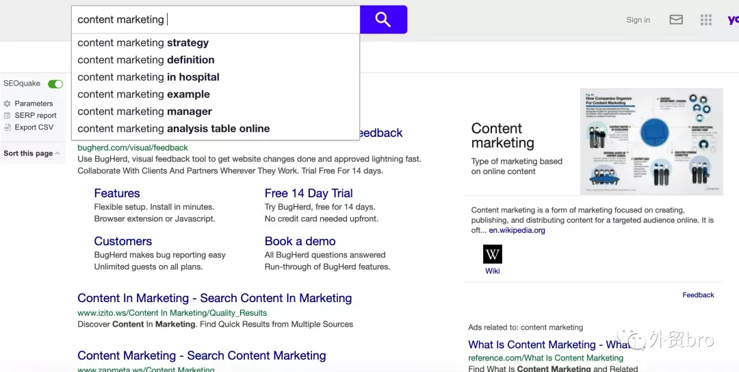Click the purple search magnifier button
The width and height of the screenshot is (739, 372).
click(383, 19)
